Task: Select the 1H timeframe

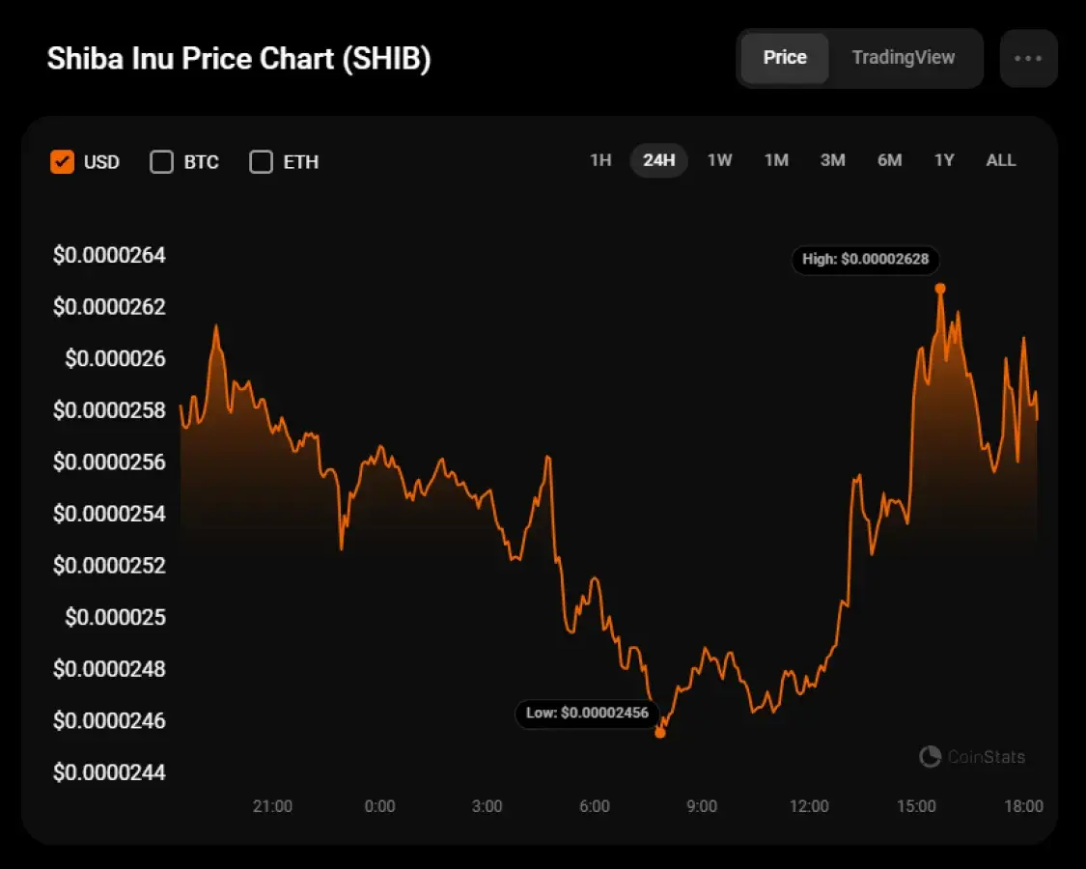Action: click(599, 160)
